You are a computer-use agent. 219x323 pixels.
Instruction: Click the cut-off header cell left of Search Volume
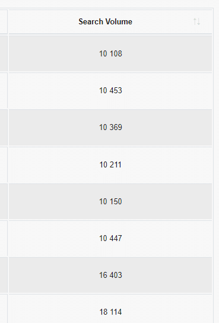4,21
